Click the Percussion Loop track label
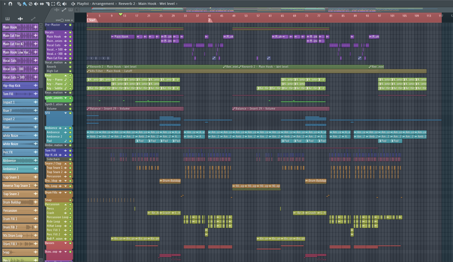Screen dimensions: 453x262 tap(58, 217)
